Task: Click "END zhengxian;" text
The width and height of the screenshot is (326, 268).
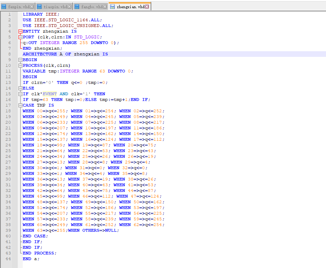Action: 42,48
